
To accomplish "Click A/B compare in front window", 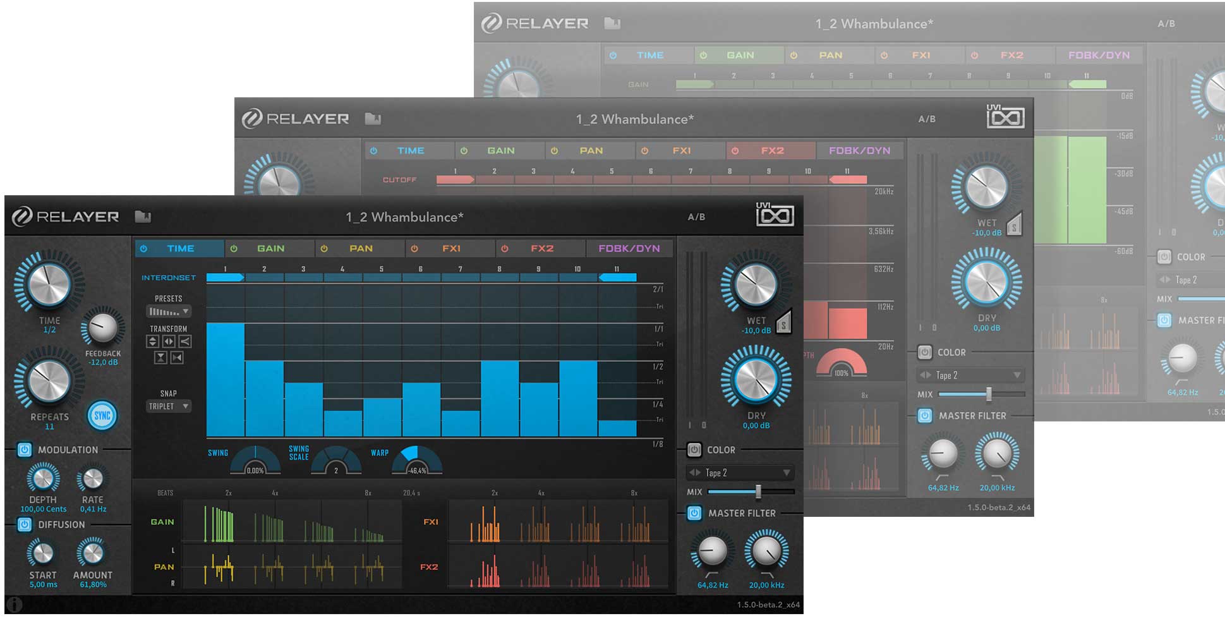I will click(696, 217).
